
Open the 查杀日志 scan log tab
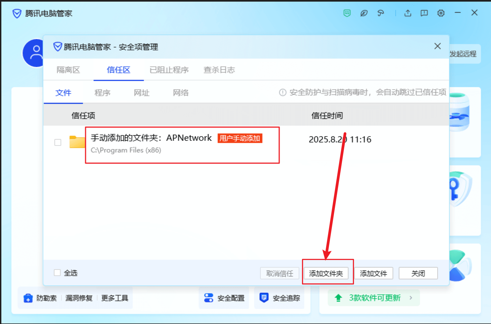pyautogui.click(x=219, y=70)
